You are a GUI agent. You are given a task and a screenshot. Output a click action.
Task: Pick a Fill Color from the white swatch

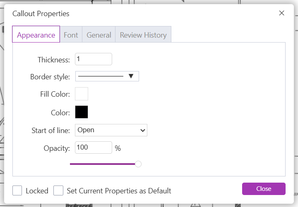[82, 94]
